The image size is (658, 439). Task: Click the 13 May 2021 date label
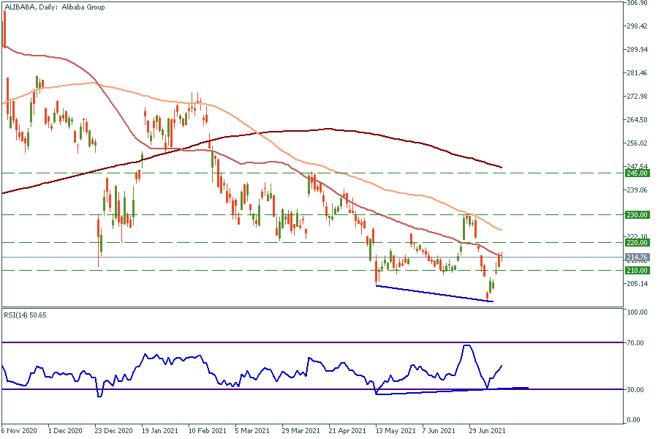click(x=395, y=430)
